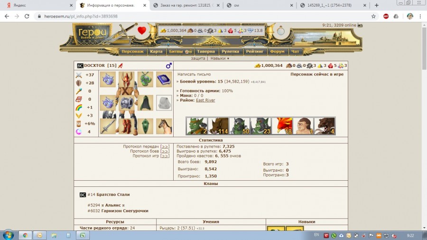The height and width of the screenshot is (240, 427).
Task: Click the Chrome taskbar icon
Action: (25, 235)
